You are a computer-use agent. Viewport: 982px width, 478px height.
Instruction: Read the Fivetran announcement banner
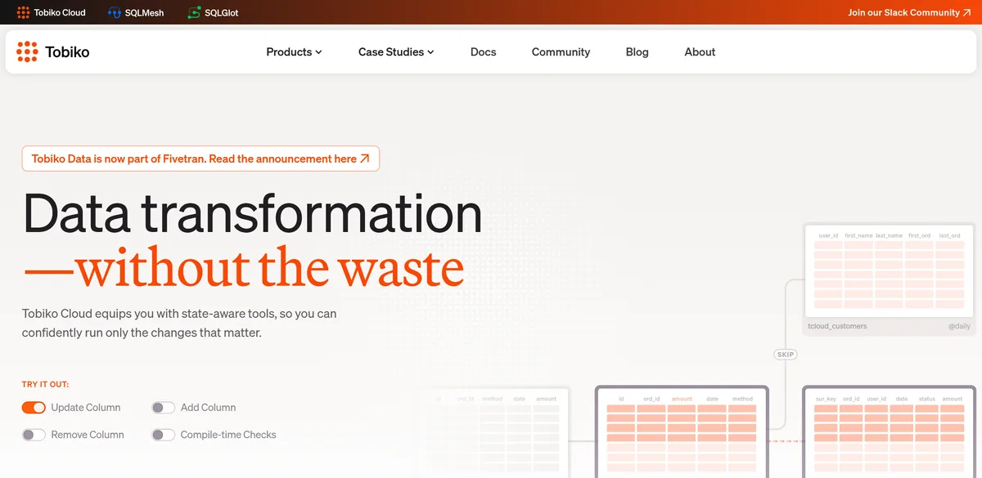click(200, 159)
